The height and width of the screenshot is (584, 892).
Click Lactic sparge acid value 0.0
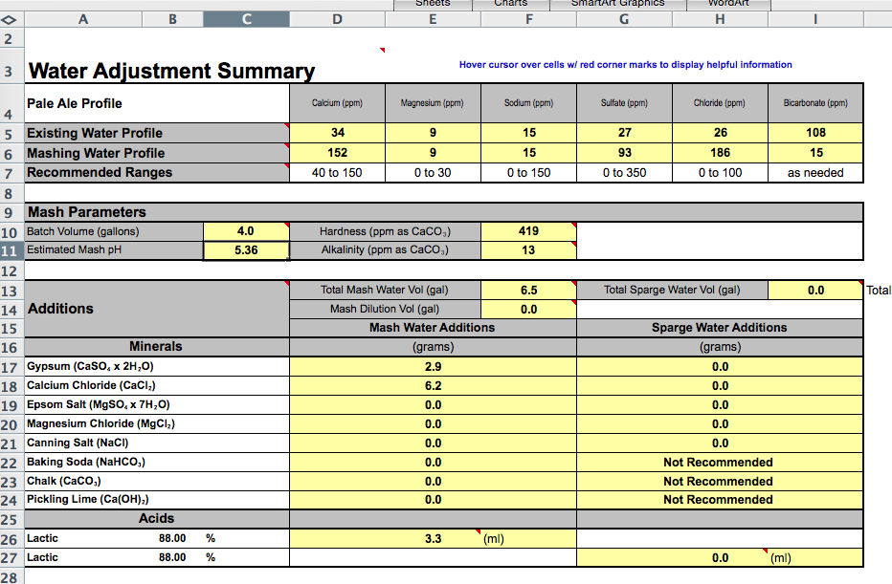720,558
